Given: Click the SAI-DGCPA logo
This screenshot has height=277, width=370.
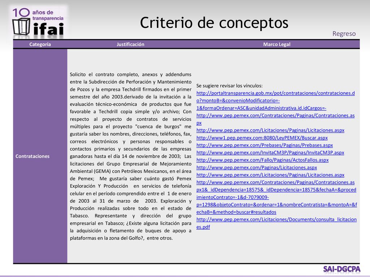Looking at the screenshot, I should pos(341,269).
